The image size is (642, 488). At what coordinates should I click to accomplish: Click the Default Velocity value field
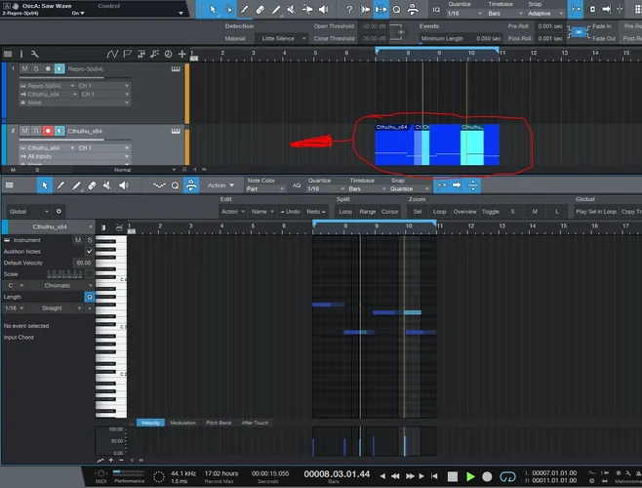[83, 263]
